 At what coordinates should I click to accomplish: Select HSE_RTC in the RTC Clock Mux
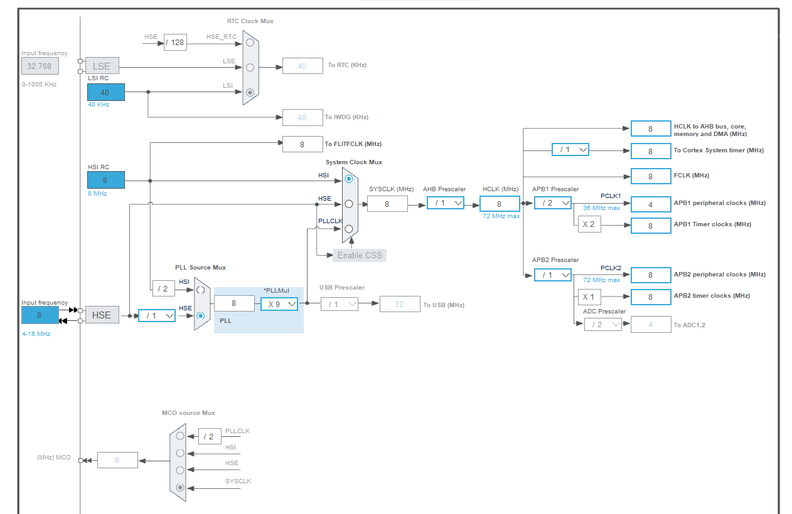point(249,42)
